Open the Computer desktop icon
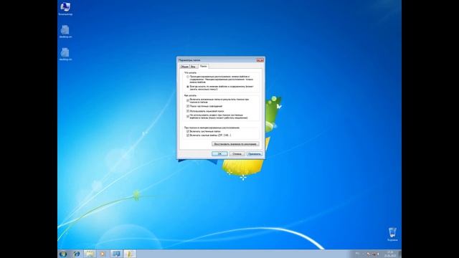The width and height of the screenshot is (459, 258). point(65,9)
